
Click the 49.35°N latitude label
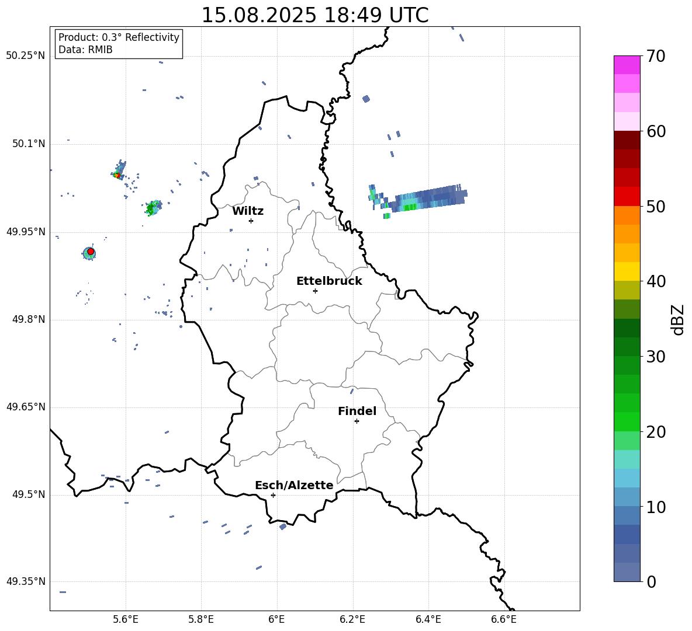click(x=26, y=581)
